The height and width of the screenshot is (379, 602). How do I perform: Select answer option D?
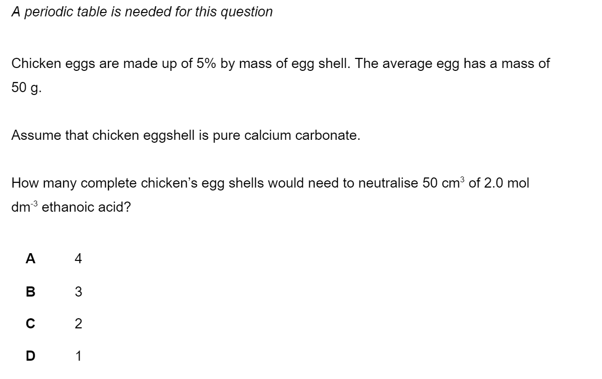pos(30,356)
